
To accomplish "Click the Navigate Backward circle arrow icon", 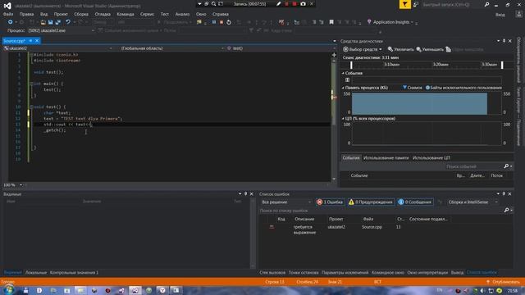I will [x=11, y=22].
